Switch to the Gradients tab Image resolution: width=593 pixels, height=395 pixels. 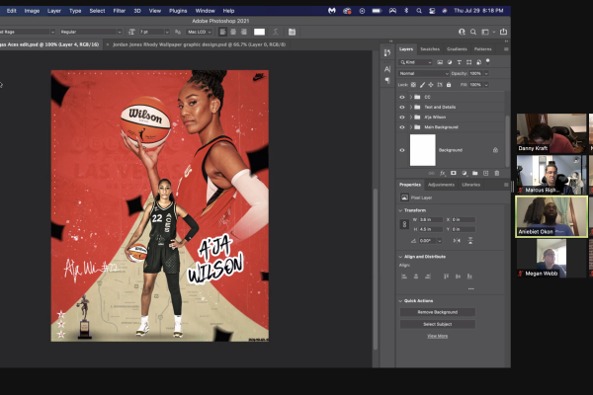click(x=457, y=49)
